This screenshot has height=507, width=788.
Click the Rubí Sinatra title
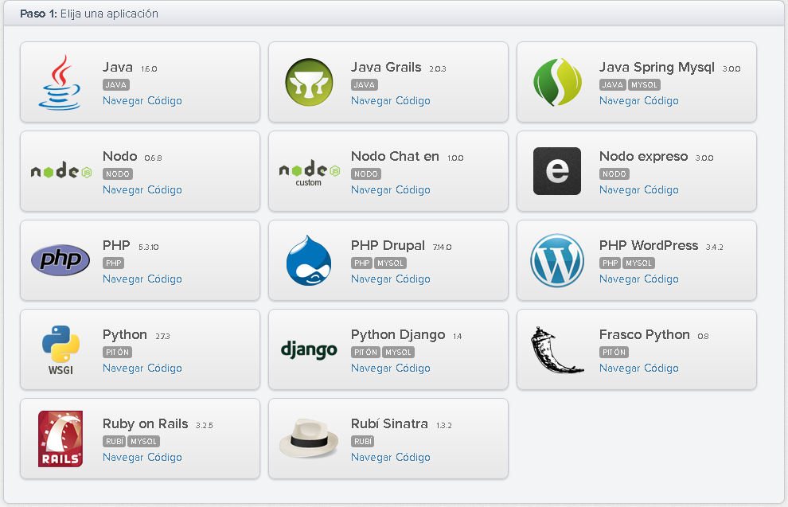389,423
